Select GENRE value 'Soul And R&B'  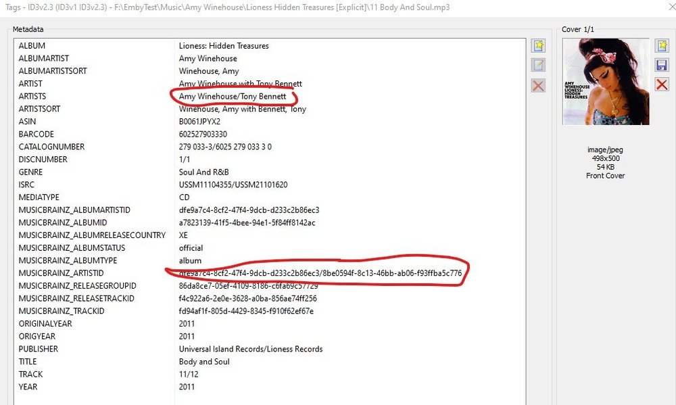click(204, 172)
